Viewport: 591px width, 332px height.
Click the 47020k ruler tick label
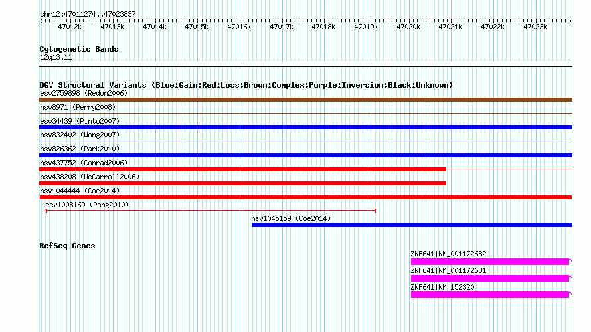[408, 27]
